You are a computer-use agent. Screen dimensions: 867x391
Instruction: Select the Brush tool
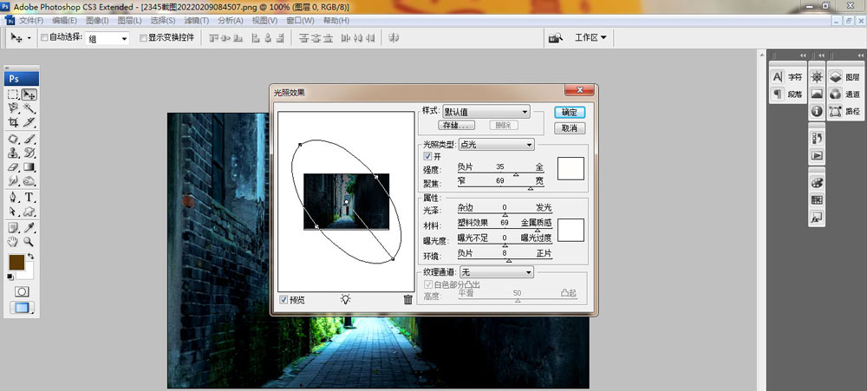coord(29,139)
